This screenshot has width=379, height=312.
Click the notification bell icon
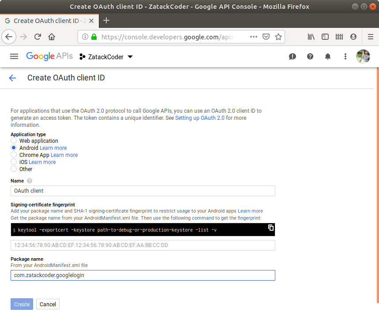(x=327, y=57)
